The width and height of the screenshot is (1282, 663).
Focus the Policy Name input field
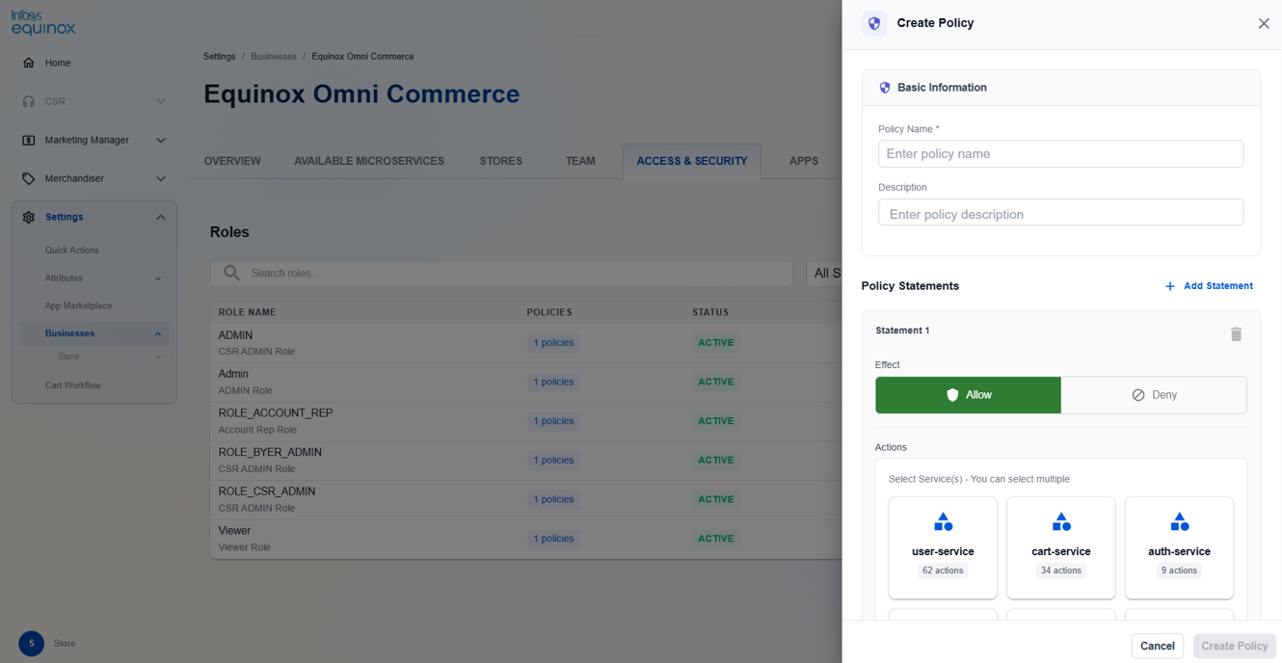point(1061,154)
